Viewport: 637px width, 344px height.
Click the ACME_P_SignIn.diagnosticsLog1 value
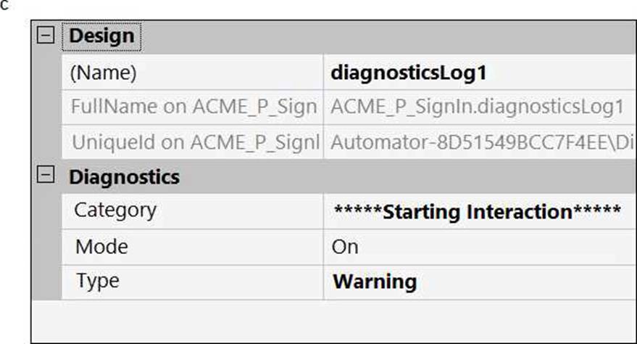pos(477,107)
